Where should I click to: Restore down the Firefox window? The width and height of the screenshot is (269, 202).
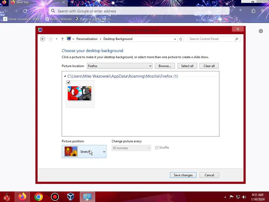[x=252, y=2]
